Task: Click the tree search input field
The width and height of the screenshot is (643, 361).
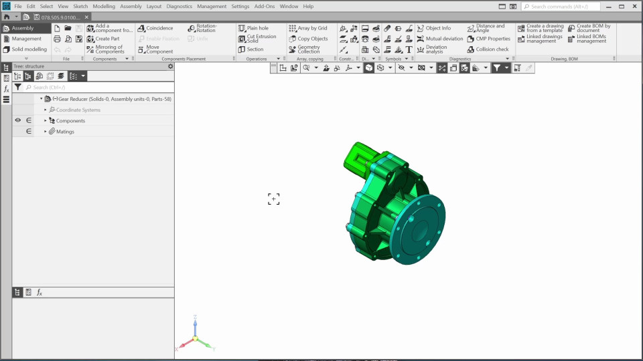Action: point(97,88)
